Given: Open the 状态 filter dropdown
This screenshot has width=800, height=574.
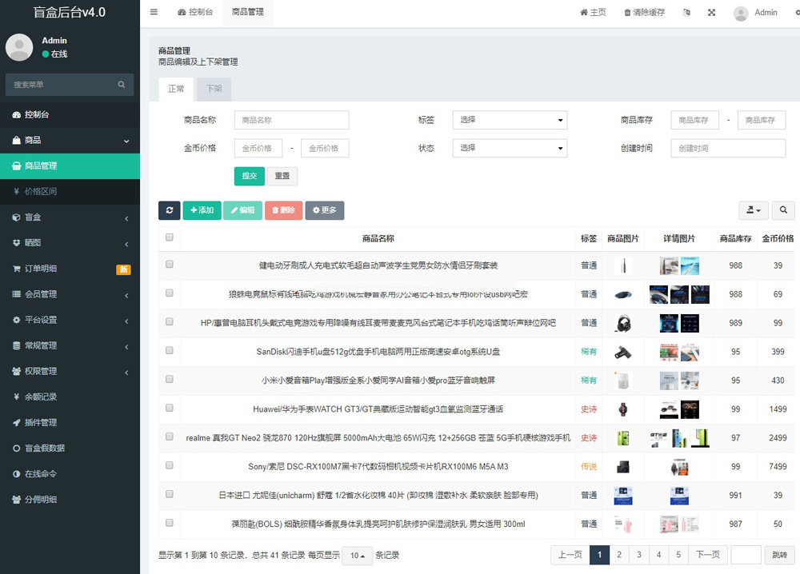Looking at the screenshot, I should pos(510,148).
